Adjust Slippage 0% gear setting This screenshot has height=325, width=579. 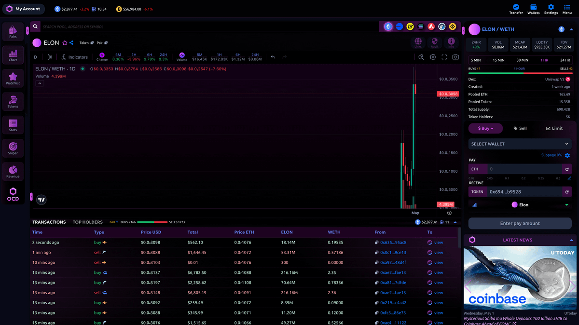(567, 155)
